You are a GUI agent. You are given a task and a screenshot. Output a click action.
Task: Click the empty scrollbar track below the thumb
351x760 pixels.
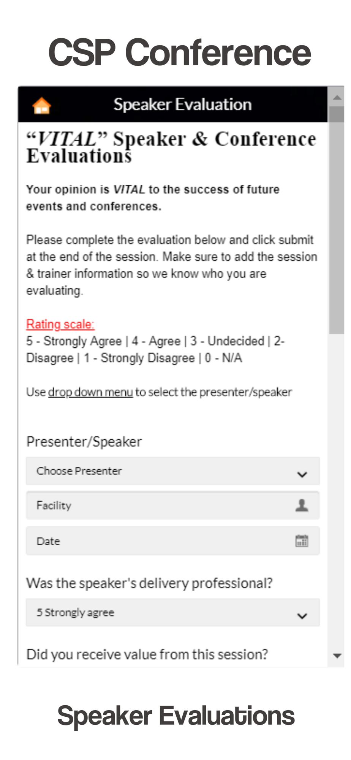[x=337, y=490]
